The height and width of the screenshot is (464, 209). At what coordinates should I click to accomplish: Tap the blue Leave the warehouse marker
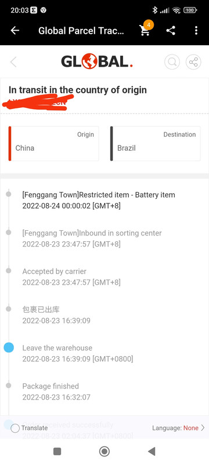[9, 348]
